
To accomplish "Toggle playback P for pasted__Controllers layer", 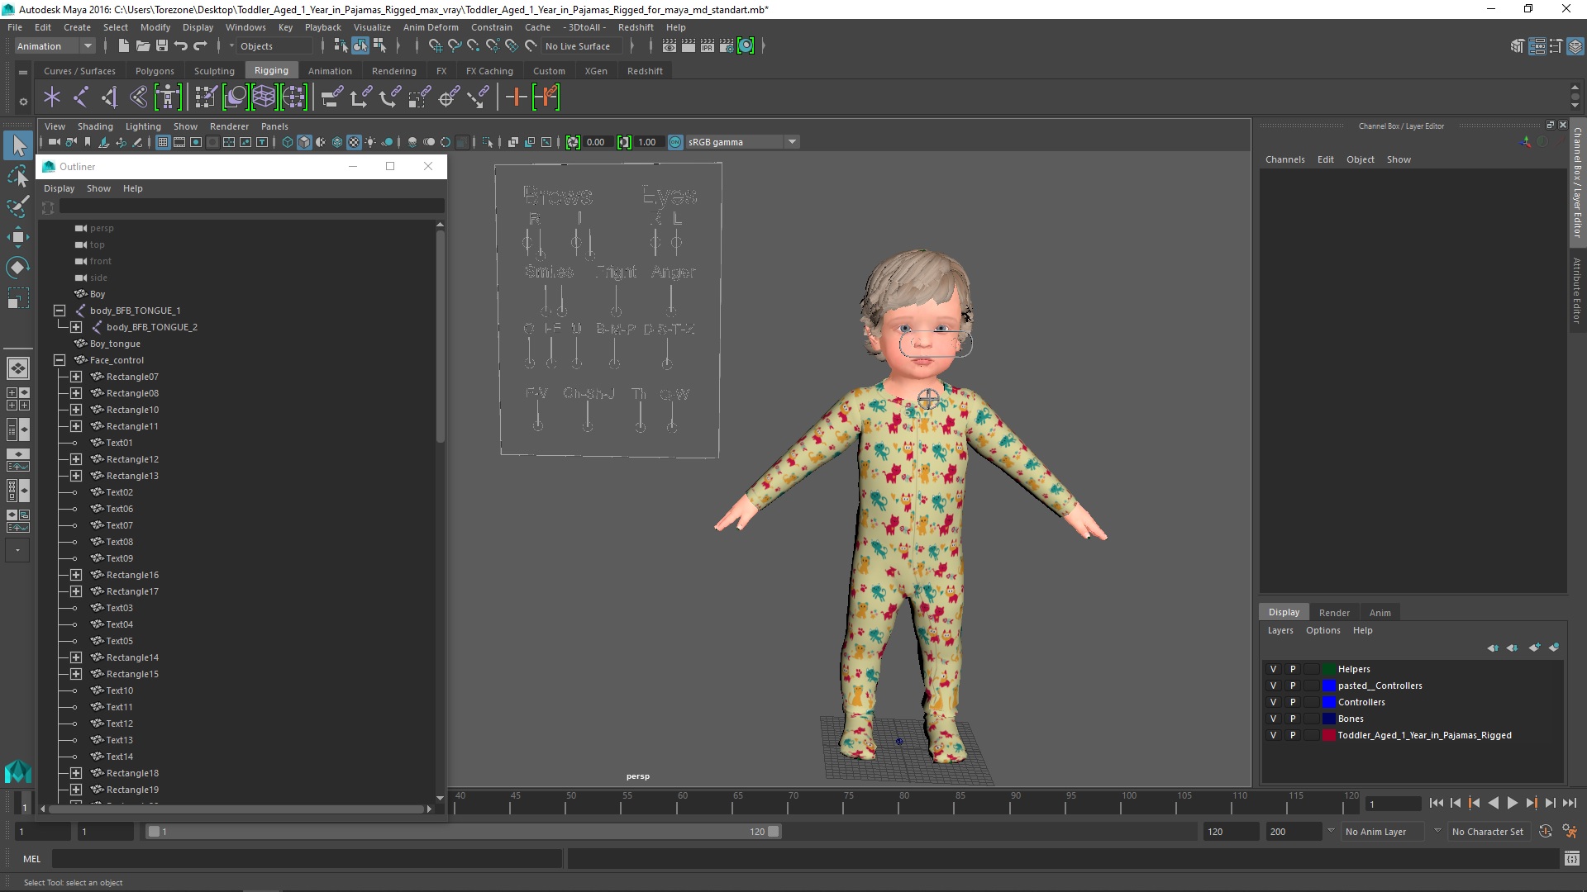I will click(x=1293, y=686).
